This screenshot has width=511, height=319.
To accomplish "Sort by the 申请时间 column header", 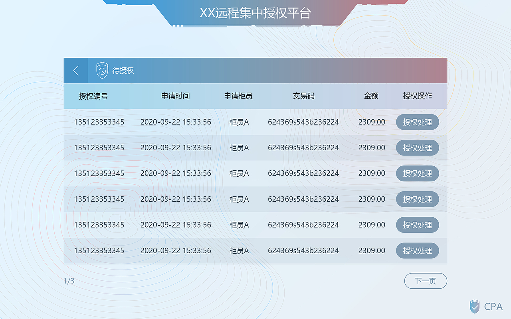I will coord(176,96).
